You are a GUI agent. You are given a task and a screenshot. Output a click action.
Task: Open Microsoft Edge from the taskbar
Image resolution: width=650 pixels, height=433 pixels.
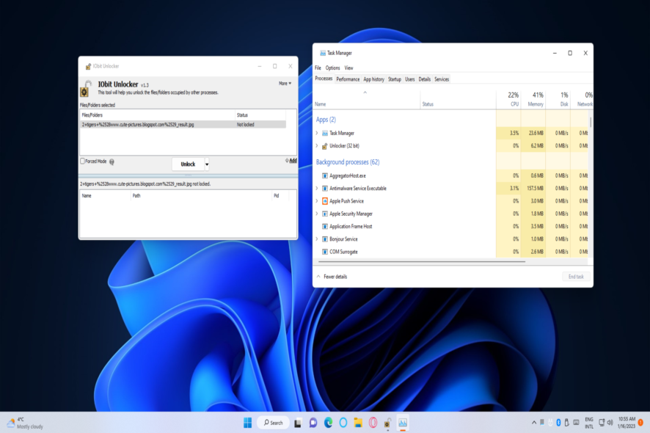(328, 423)
